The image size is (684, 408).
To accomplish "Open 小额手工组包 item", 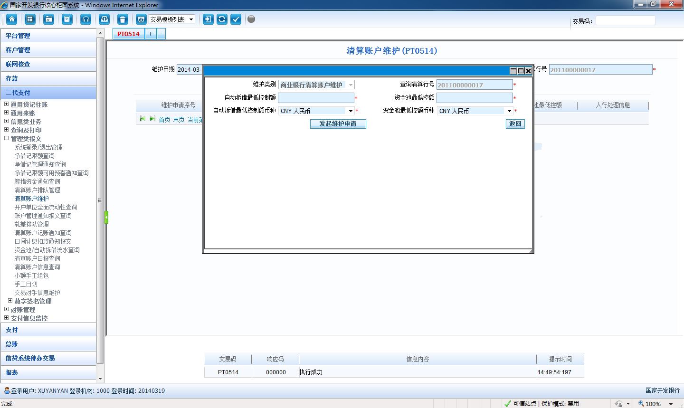I will click(x=31, y=275).
